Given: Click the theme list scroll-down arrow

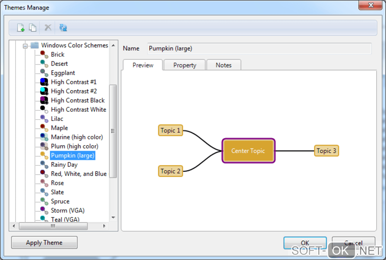Looking at the screenshot, I should [x=113, y=217].
